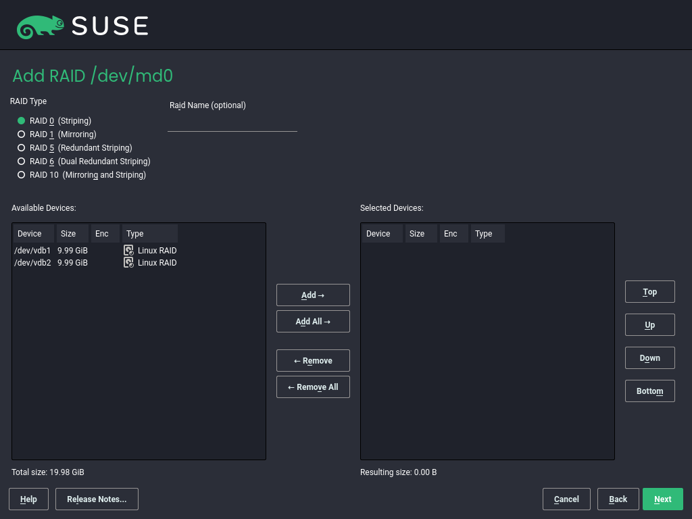Screen dimensions: 692x519
Task: Move selected device to Top
Action: tap(649, 291)
